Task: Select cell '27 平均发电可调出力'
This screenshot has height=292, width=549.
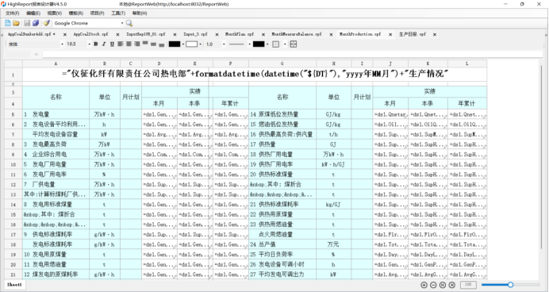Action: (282, 275)
